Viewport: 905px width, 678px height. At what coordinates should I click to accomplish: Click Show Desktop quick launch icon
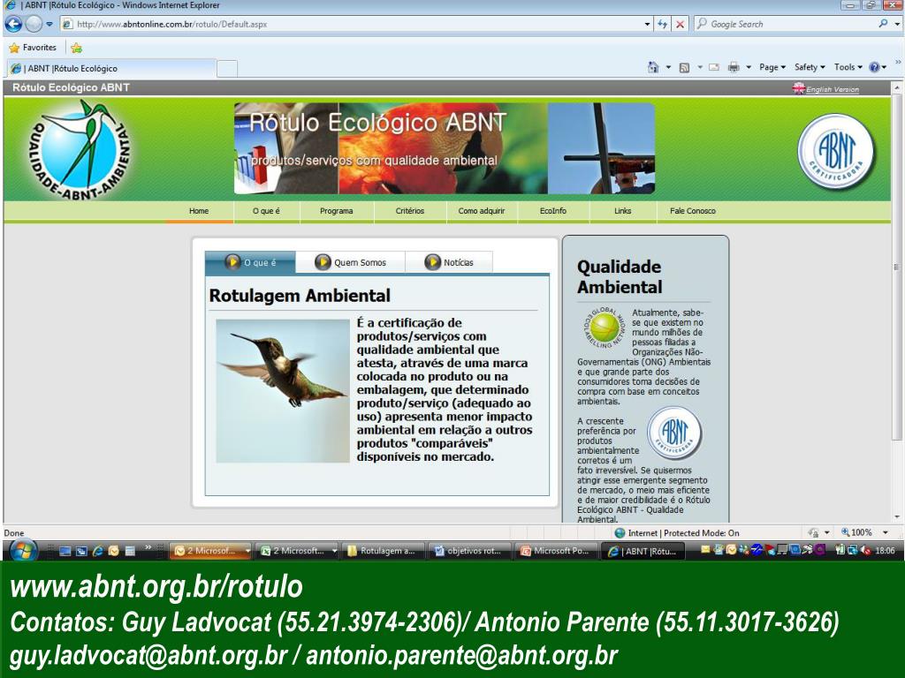click(65, 551)
